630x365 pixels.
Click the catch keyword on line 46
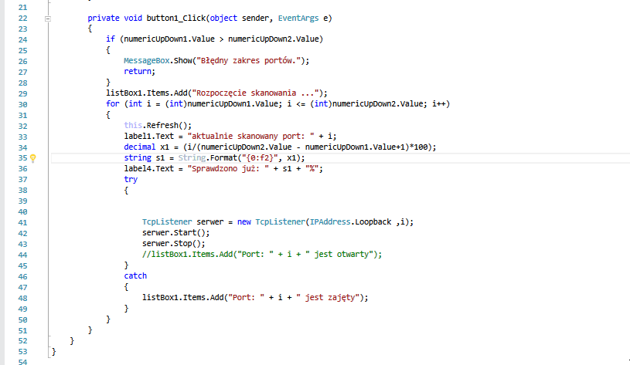(x=135, y=276)
